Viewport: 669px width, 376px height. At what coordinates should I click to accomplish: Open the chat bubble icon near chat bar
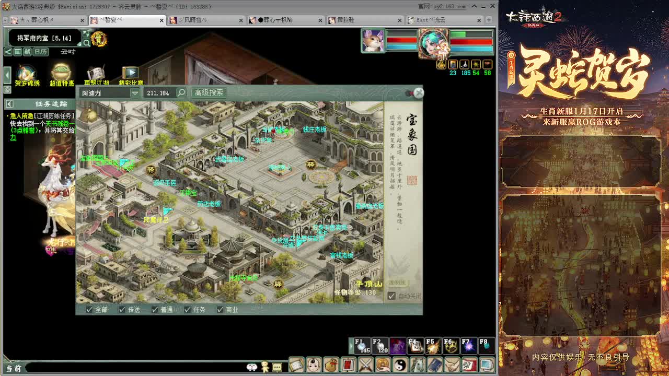pos(277,367)
